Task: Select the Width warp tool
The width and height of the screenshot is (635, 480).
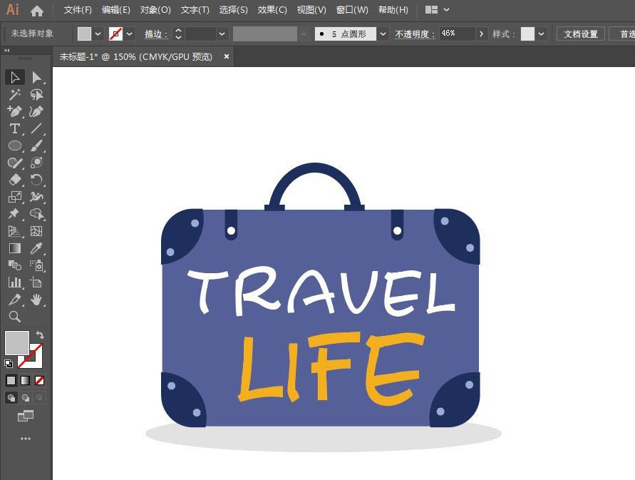Action: (36, 197)
